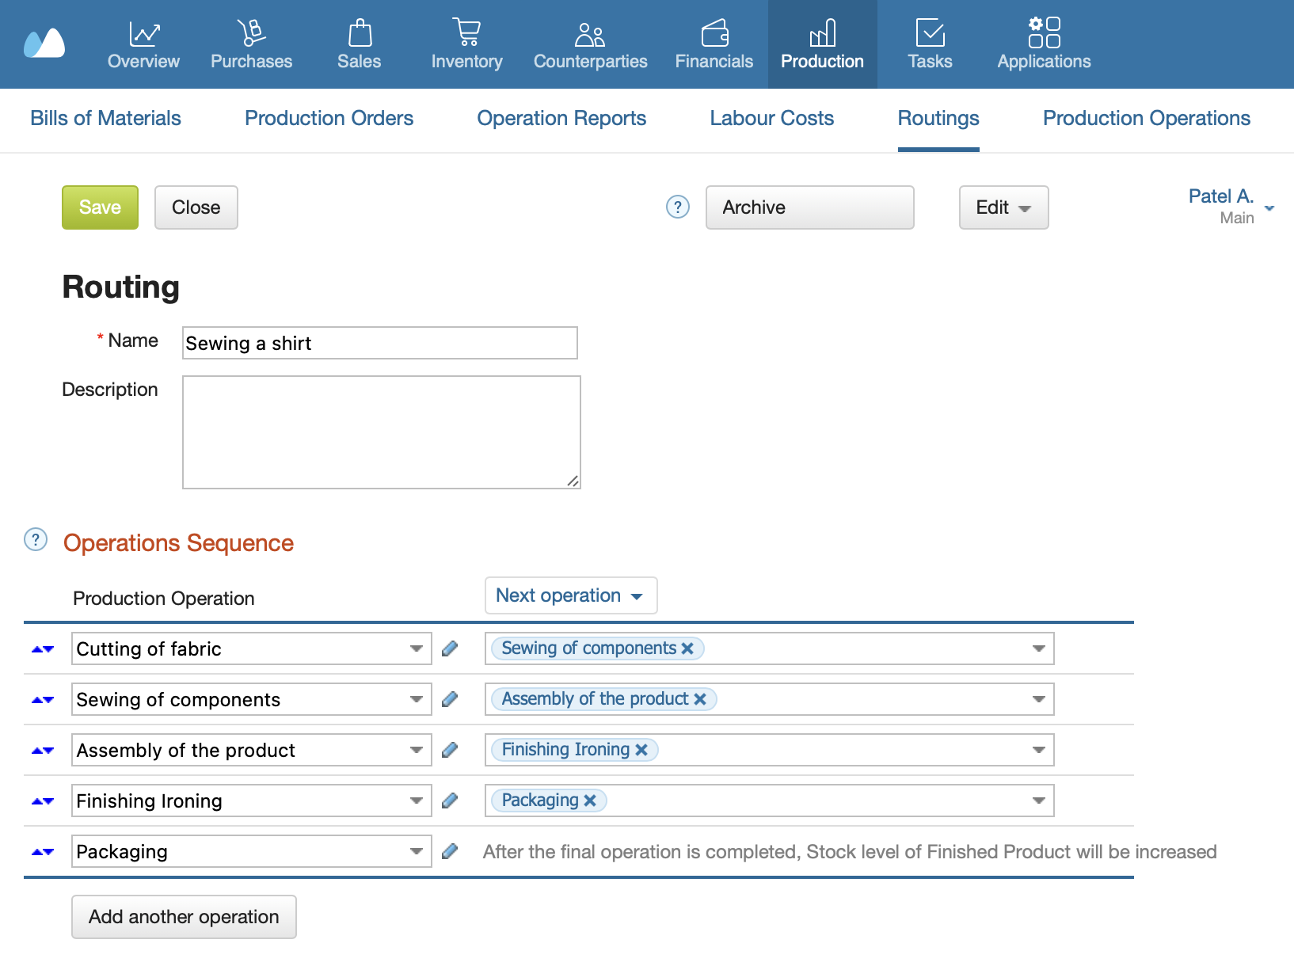The image size is (1294, 966).
Task: Switch to Routings tab
Action: pyautogui.click(x=938, y=118)
